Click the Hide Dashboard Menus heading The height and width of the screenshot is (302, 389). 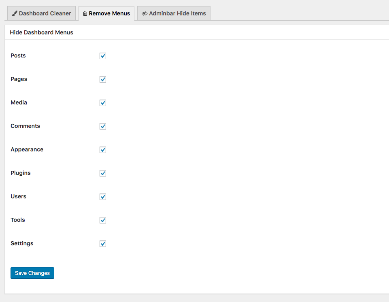(x=41, y=32)
